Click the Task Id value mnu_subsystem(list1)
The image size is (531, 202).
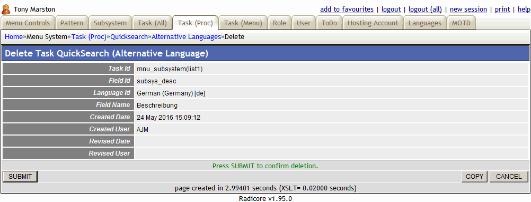(x=170, y=69)
